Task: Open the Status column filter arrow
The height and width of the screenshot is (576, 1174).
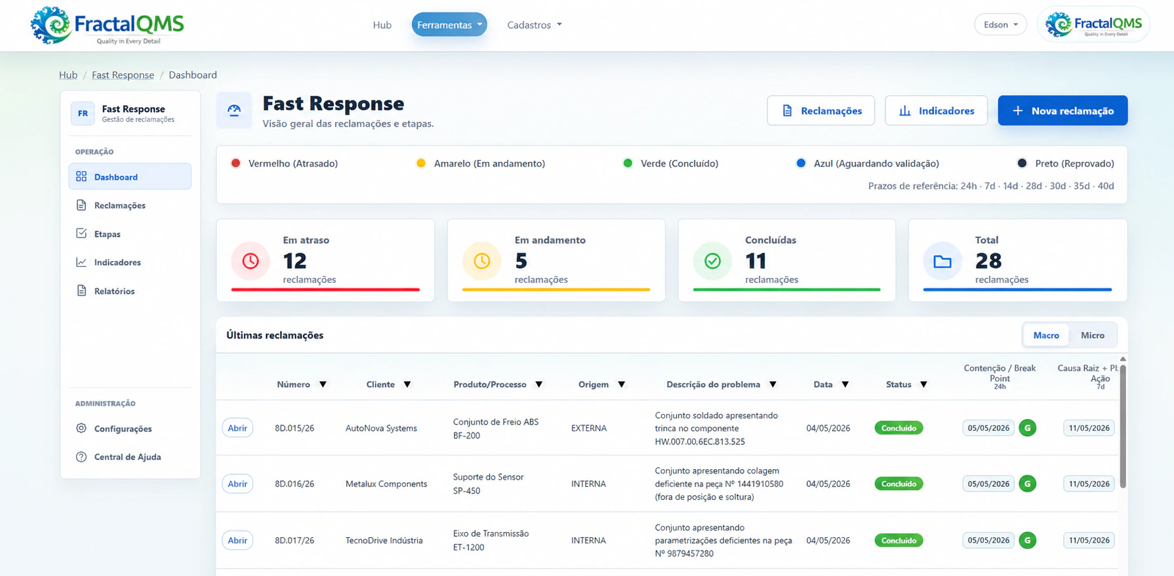Action: (x=923, y=385)
